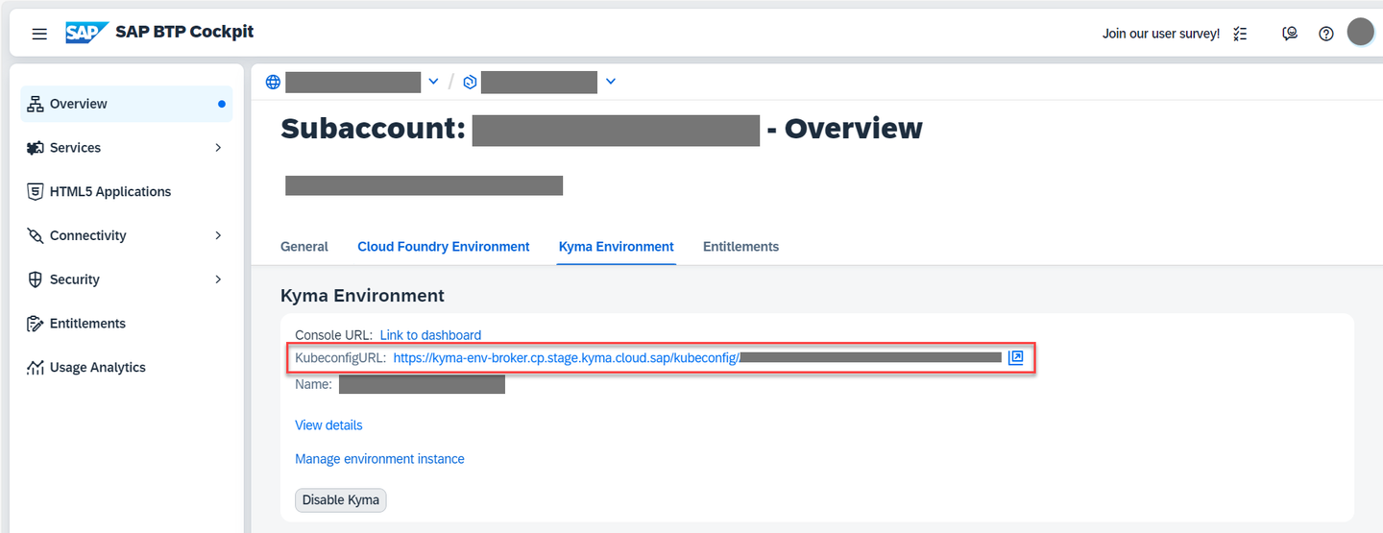Open the help question mark icon
Screen dimensions: 1383x533
point(1326,34)
